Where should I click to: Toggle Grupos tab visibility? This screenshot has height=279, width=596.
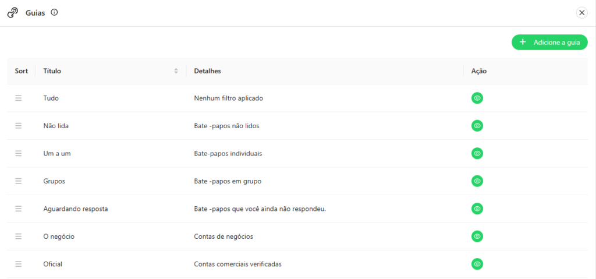tap(477, 181)
